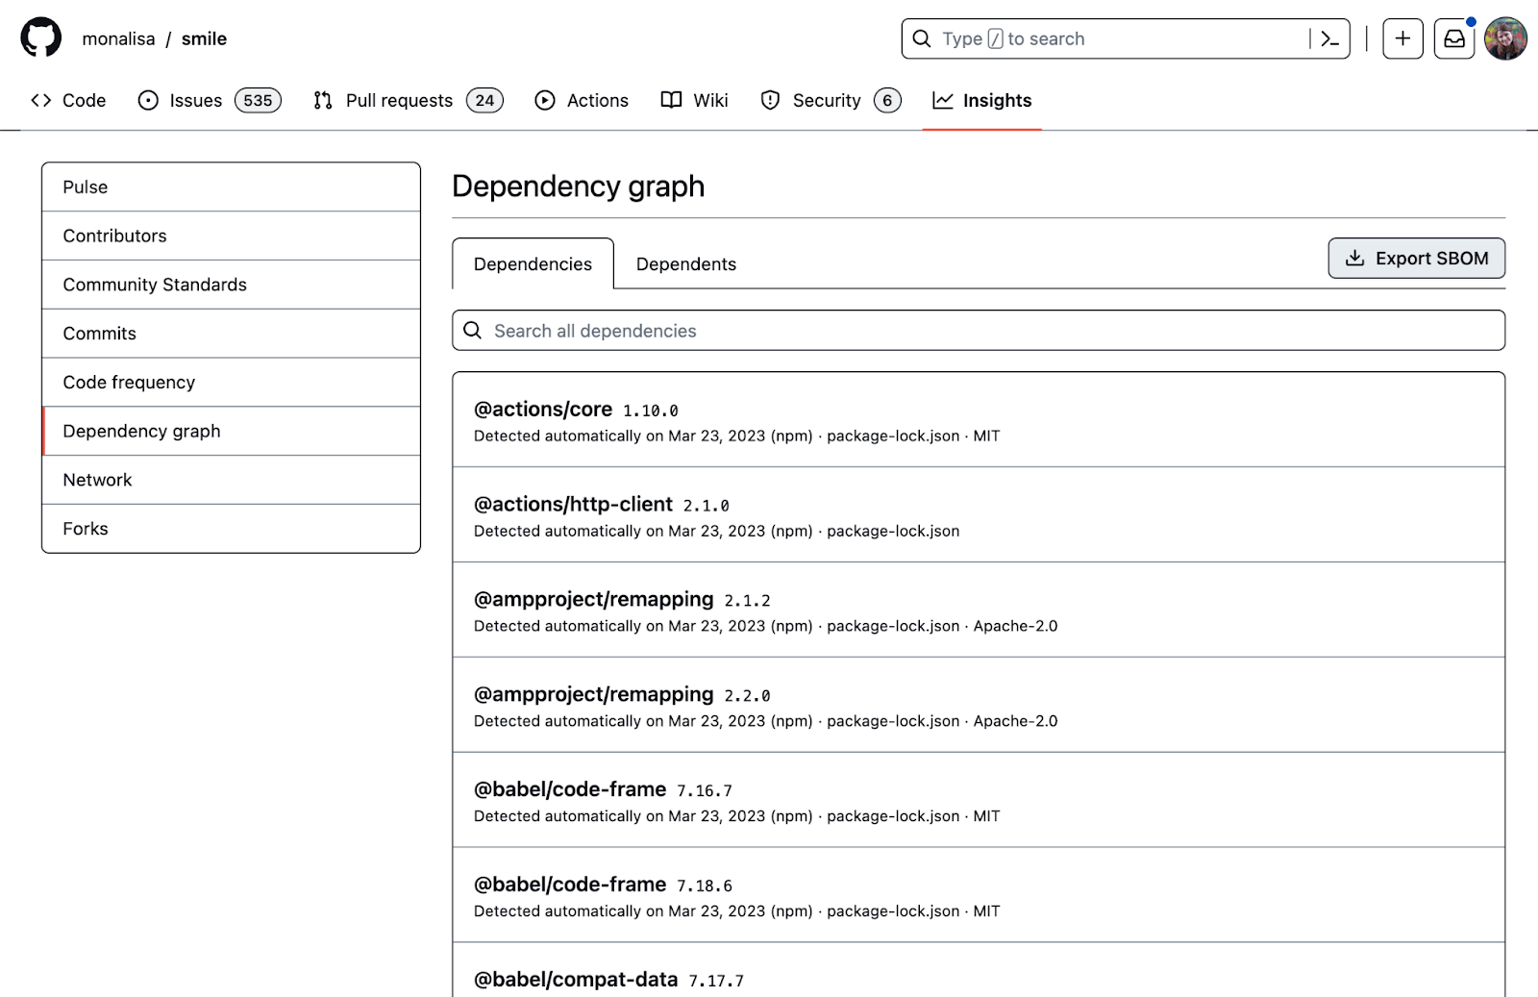Screen dimensions: 1538x997
Task: Select Dependency graph in the sidebar
Action: (x=141, y=431)
